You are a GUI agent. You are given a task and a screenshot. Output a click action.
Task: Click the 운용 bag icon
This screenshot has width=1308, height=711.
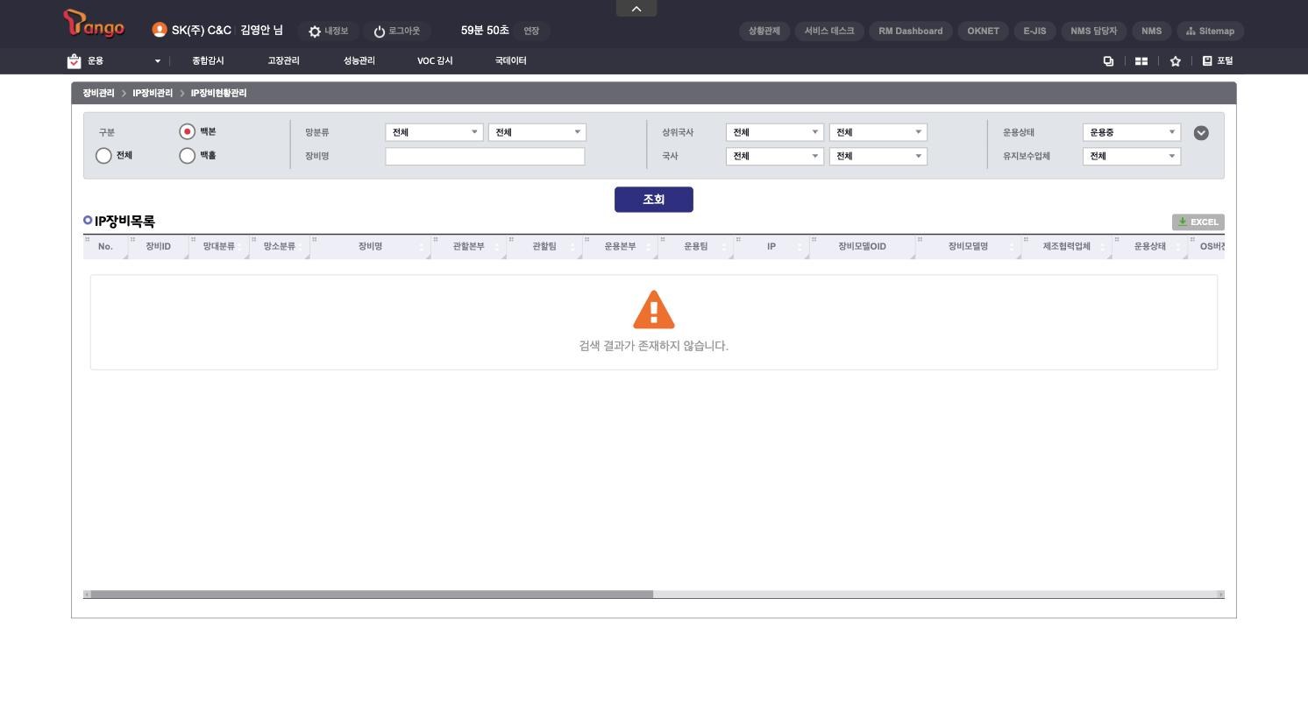(x=74, y=60)
